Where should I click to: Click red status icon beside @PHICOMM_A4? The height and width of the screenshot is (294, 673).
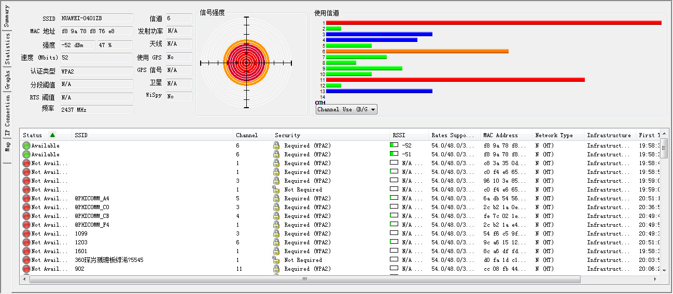26,198
